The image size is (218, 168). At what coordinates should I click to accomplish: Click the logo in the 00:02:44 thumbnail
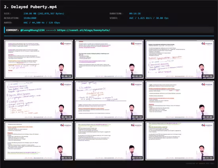coord(136,44)
